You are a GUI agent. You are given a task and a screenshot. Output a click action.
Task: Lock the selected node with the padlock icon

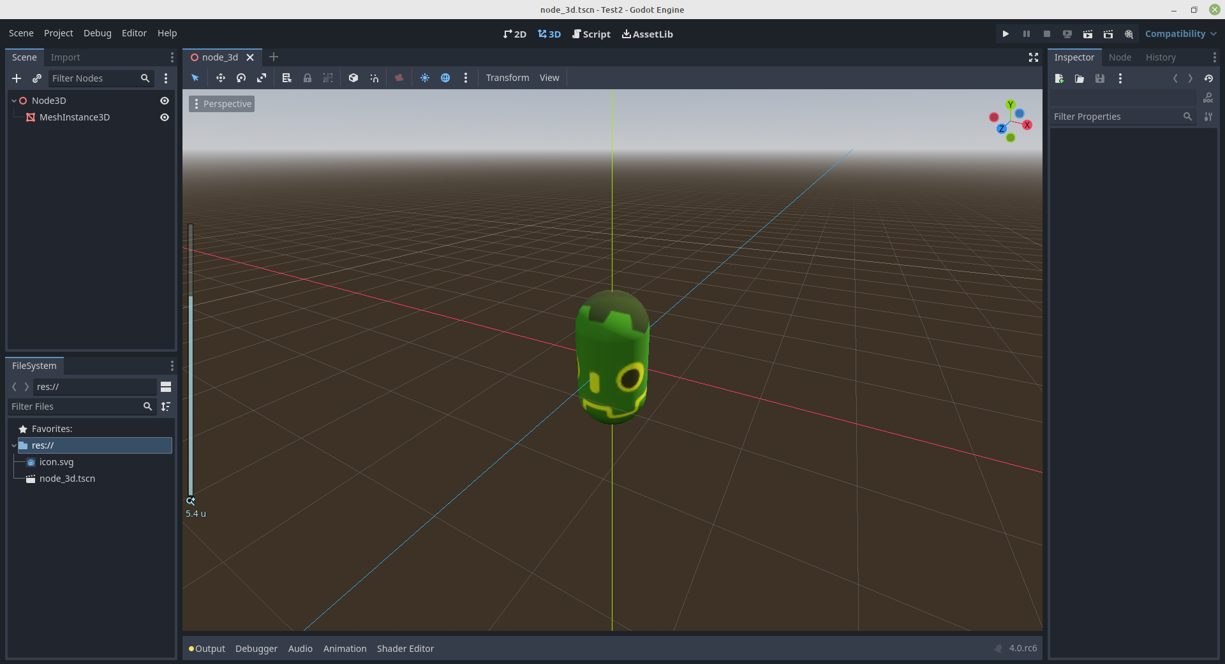(x=308, y=78)
